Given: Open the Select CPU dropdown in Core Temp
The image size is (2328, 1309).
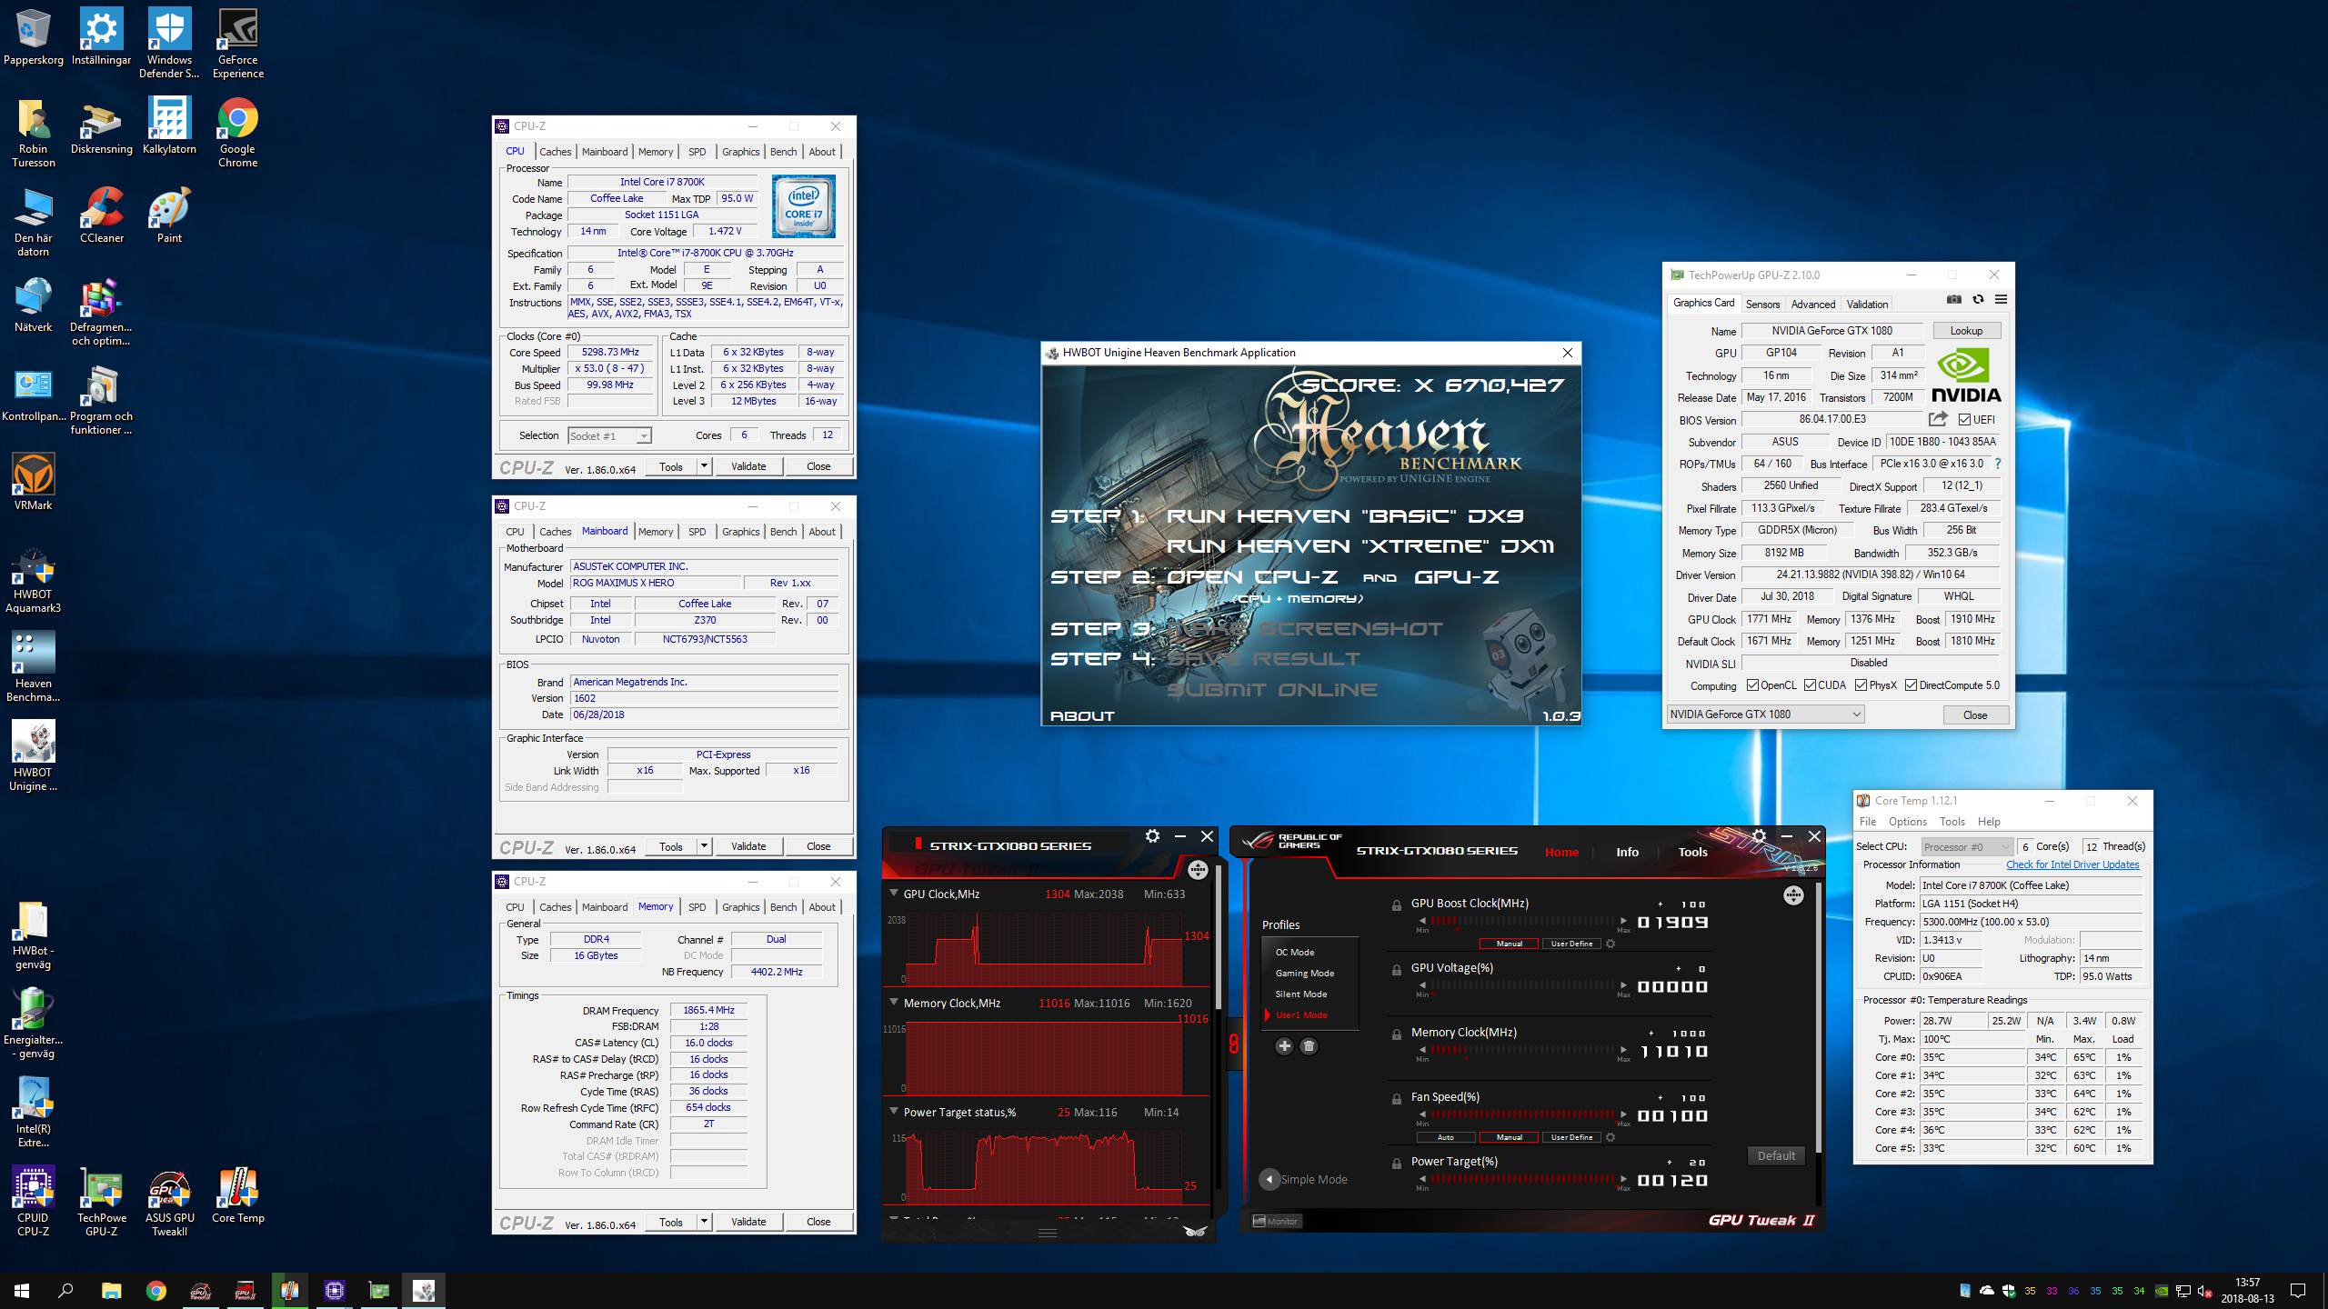Looking at the screenshot, I should tap(1965, 847).
